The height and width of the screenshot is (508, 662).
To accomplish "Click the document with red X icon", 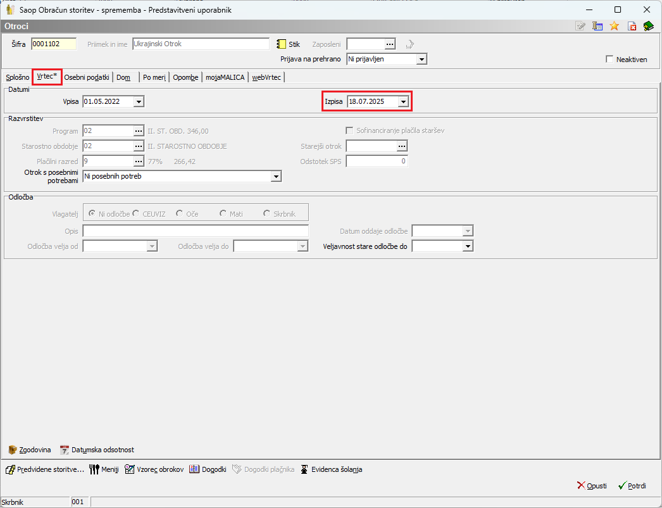I will 632,26.
